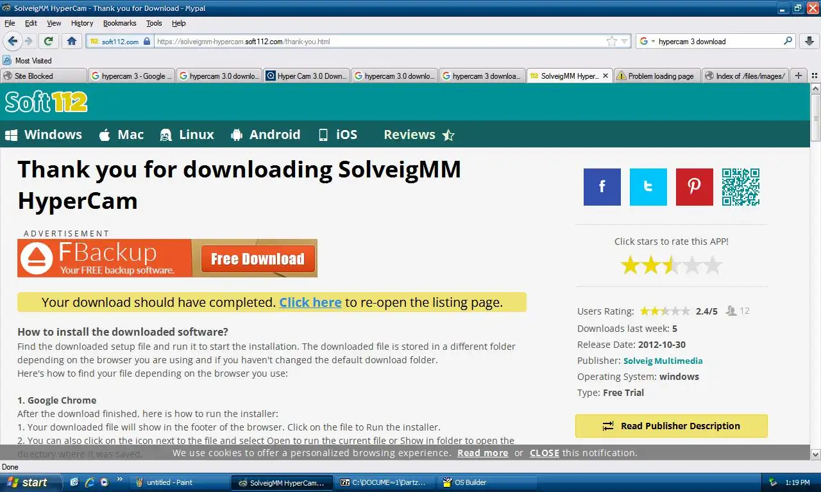The height and width of the screenshot is (492, 821).
Task: Click Internet Explorer quick launch icon
Action: tap(90, 482)
